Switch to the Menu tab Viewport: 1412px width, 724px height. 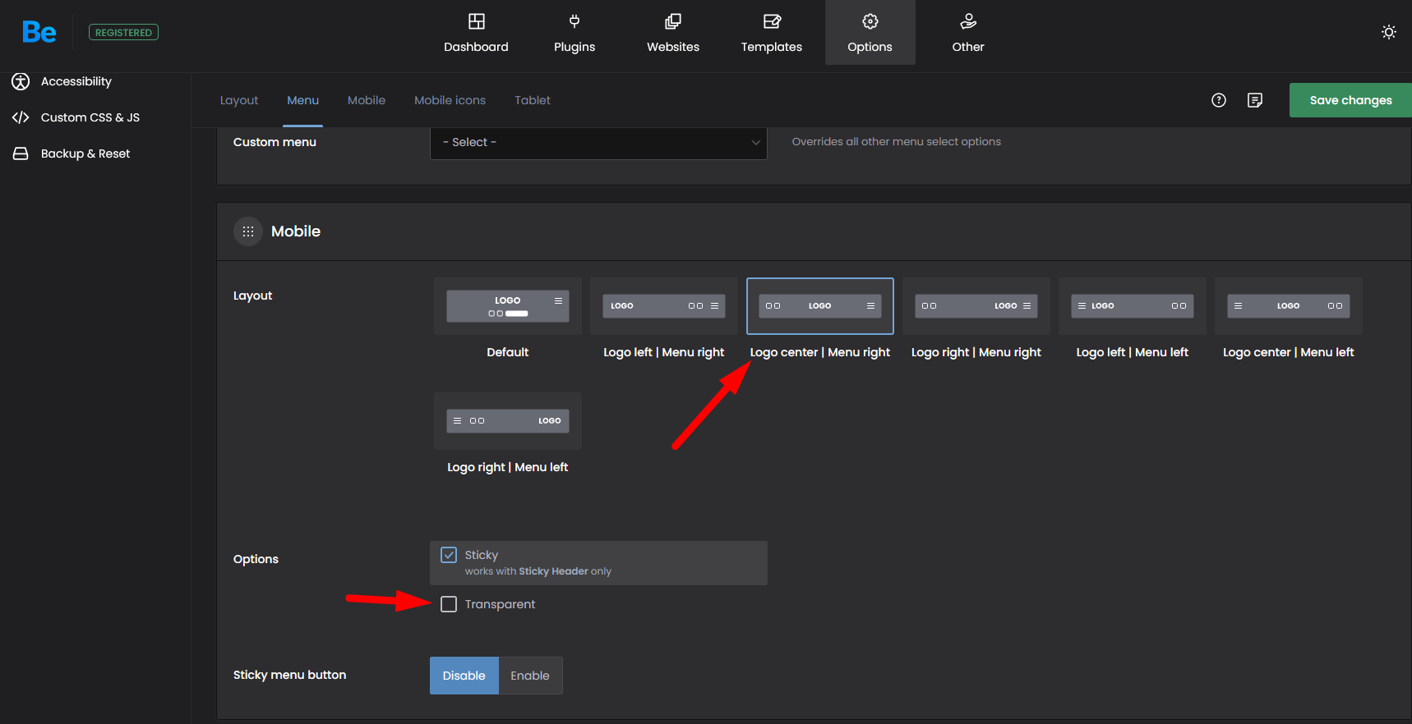(x=303, y=100)
